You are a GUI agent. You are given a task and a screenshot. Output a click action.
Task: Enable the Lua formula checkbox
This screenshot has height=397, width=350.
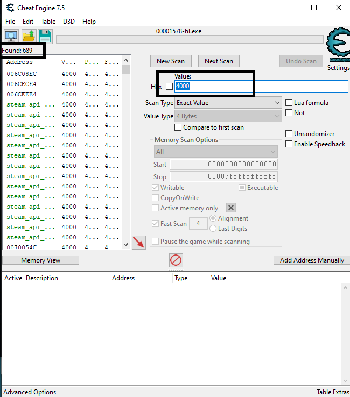click(x=289, y=103)
